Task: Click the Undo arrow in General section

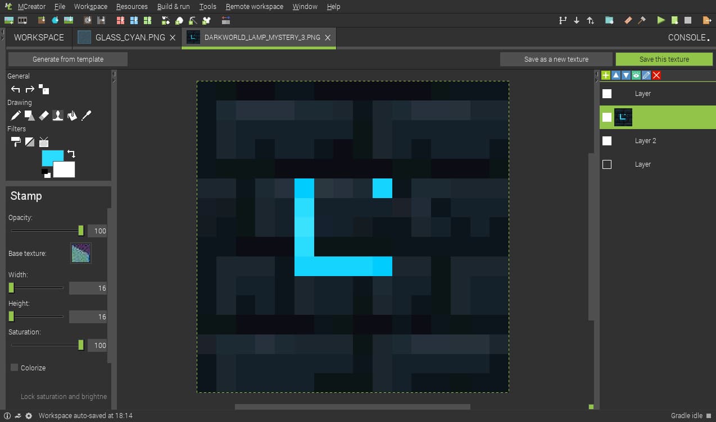Action: (x=15, y=89)
